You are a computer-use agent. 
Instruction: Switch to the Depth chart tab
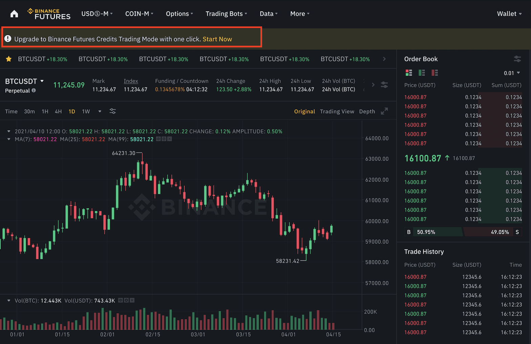tap(367, 111)
